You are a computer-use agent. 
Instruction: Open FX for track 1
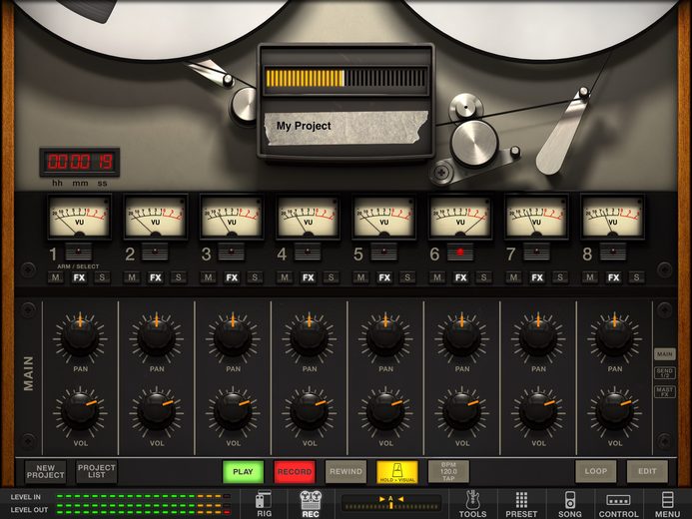point(79,277)
